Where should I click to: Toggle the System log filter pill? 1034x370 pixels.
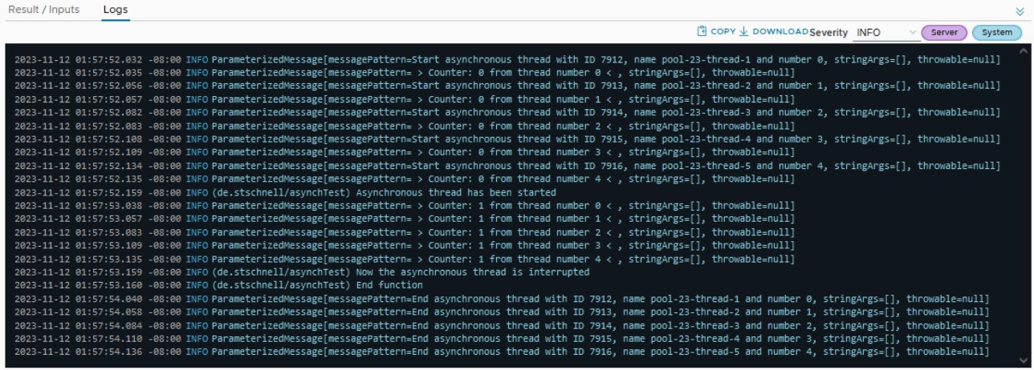(x=997, y=33)
